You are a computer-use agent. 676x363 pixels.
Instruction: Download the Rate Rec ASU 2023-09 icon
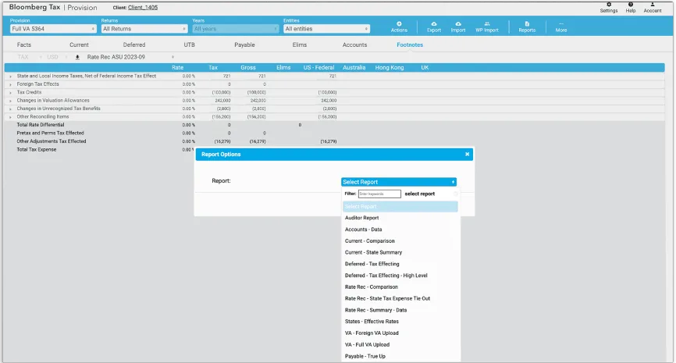[x=77, y=57]
